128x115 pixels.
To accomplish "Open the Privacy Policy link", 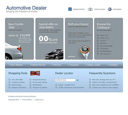I will tap(27, 100).
